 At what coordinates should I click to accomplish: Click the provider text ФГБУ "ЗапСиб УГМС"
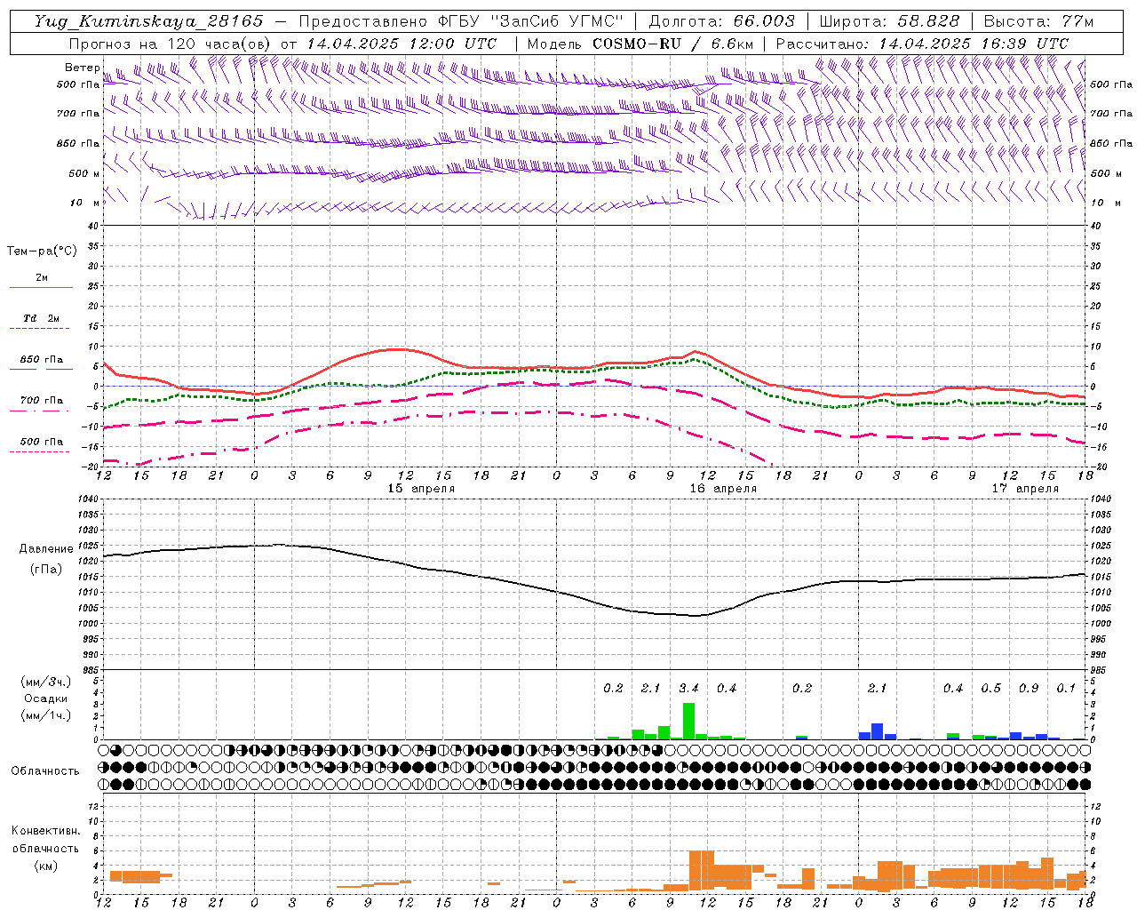click(x=530, y=21)
